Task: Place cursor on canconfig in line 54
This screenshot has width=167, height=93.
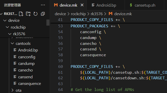Action: click(x=91, y=32)
